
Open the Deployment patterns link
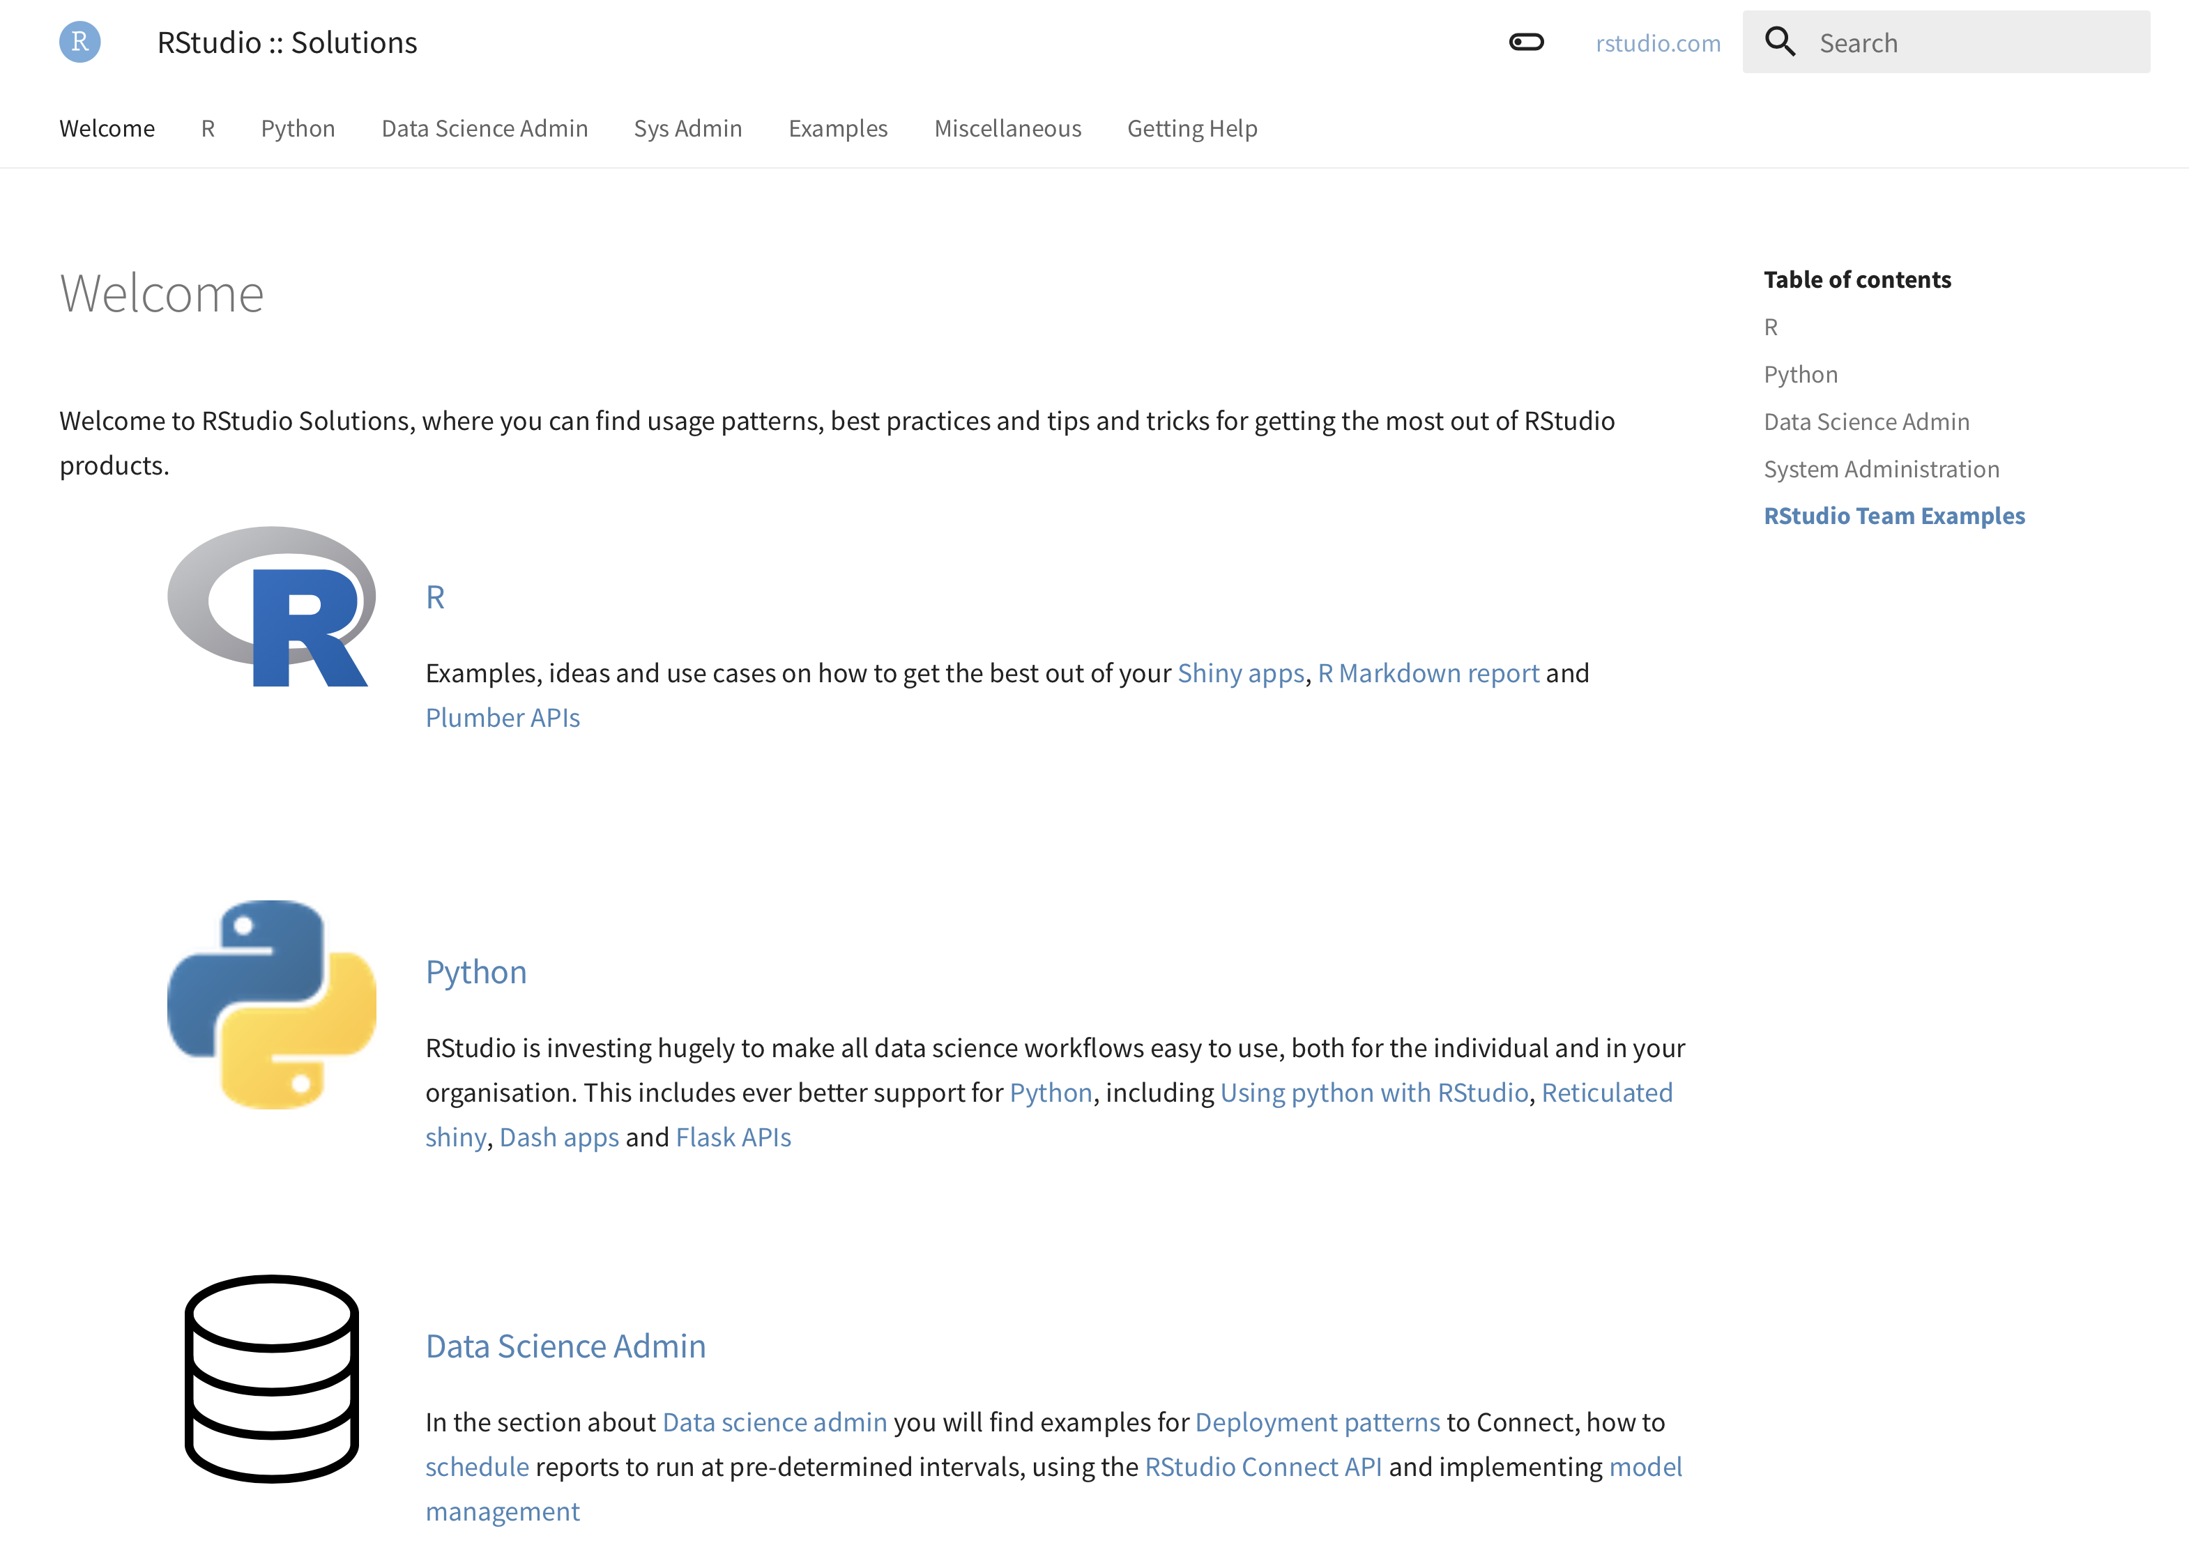pyautogui.click(x=1316, y=1422)
